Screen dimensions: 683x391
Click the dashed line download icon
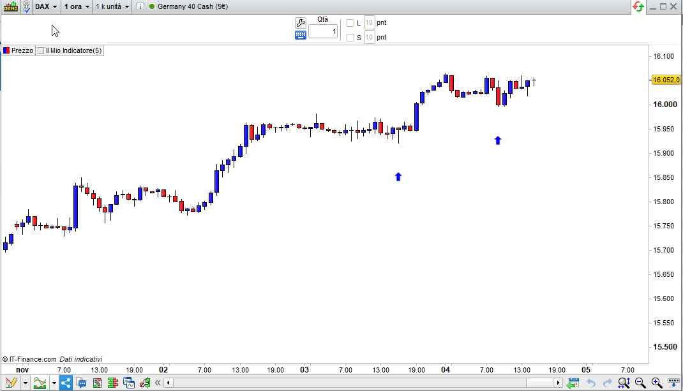(674, 383)
